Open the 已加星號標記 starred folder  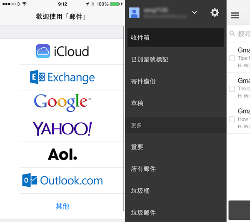point(175,60)
